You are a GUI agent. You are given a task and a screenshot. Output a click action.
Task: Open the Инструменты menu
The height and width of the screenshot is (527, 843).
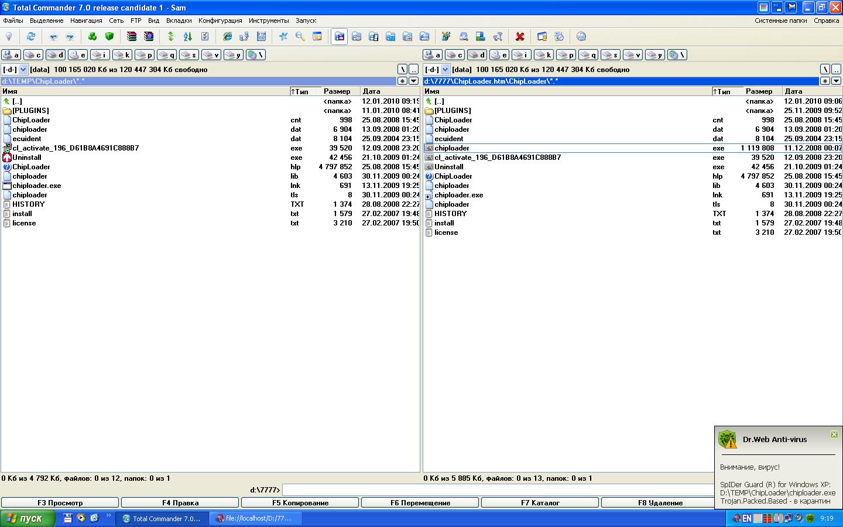click(269, 20)
